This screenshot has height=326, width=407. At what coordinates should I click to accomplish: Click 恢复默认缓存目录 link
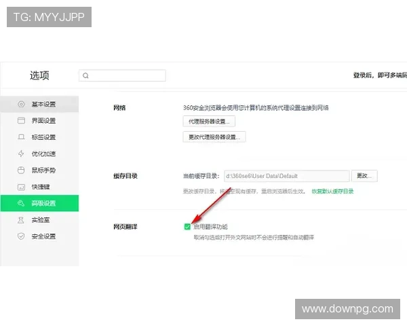[332, 192]
